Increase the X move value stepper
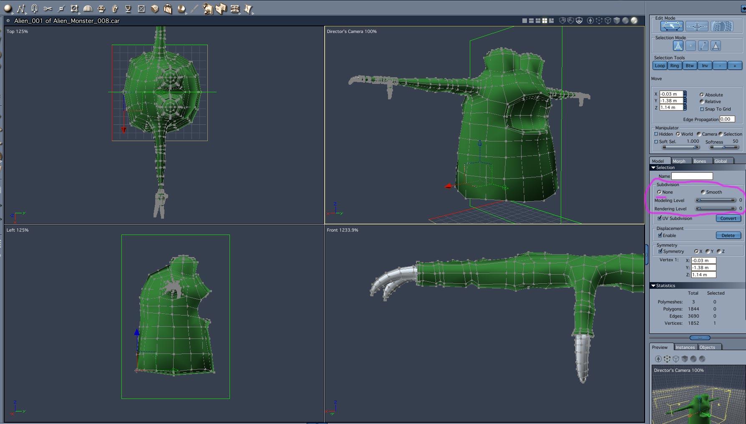The height and width of the screenshot is (424, 746). coord(685,93)
